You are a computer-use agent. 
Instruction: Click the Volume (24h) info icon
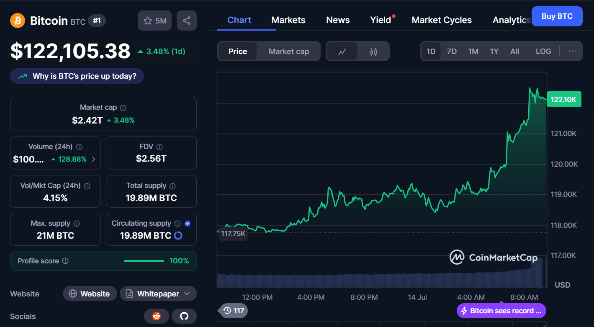point(79,147)
